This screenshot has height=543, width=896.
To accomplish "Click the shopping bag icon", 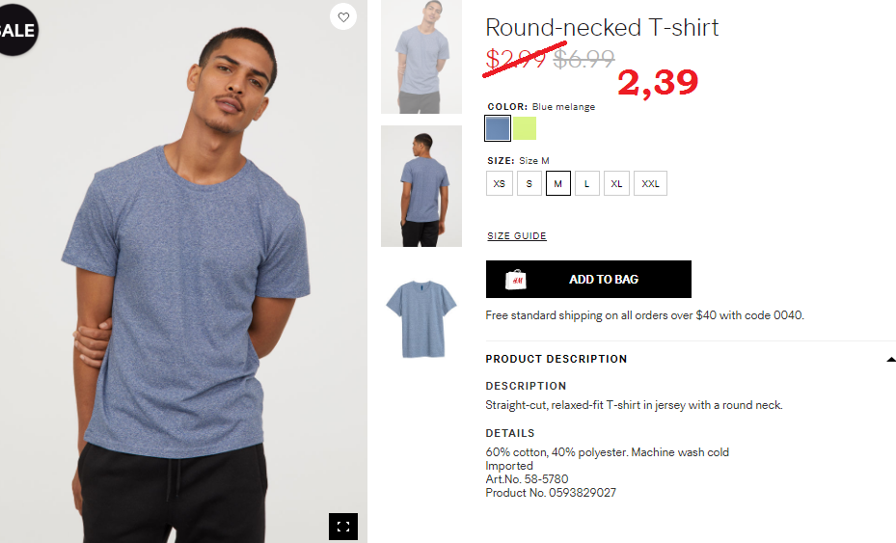I will [x=516, y=280].
